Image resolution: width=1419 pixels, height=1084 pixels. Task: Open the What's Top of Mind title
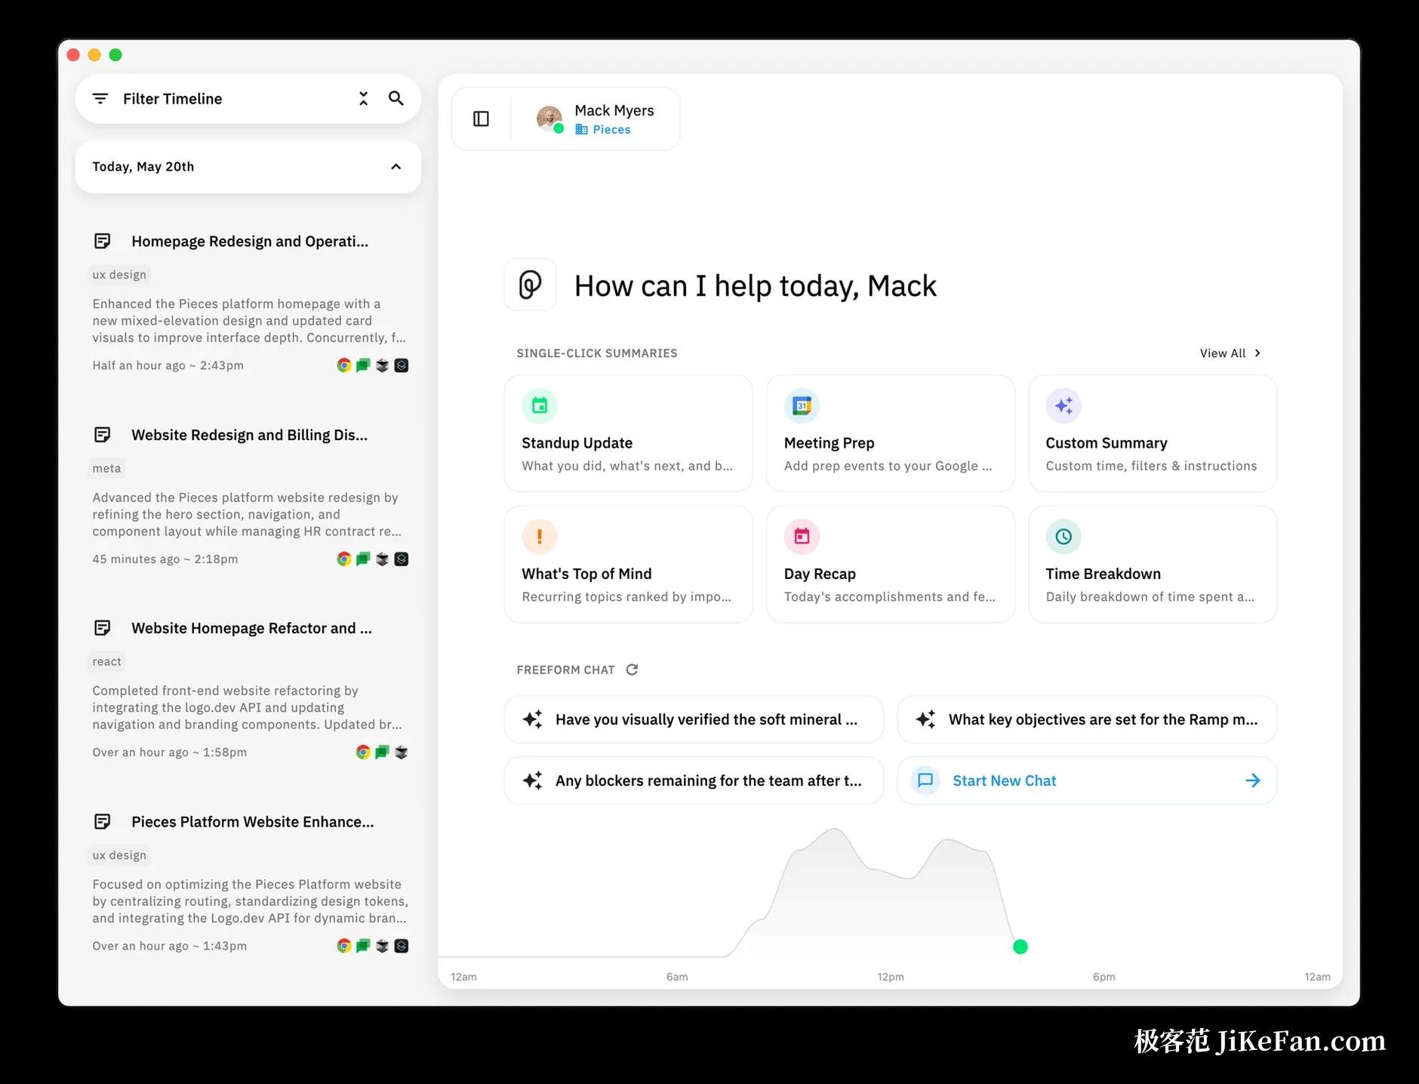pos(586,574)
